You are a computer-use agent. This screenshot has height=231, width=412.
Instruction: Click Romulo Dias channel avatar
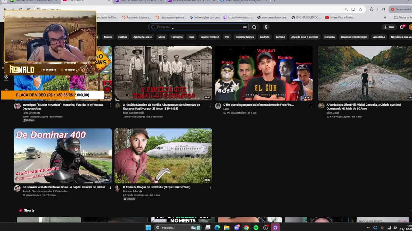(x=17, y=188)
